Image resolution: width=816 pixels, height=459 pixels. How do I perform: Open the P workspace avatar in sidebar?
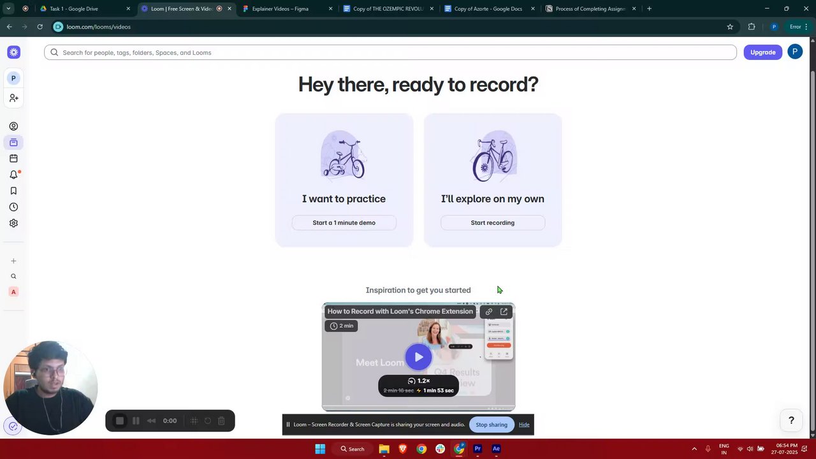pos(13,78)
